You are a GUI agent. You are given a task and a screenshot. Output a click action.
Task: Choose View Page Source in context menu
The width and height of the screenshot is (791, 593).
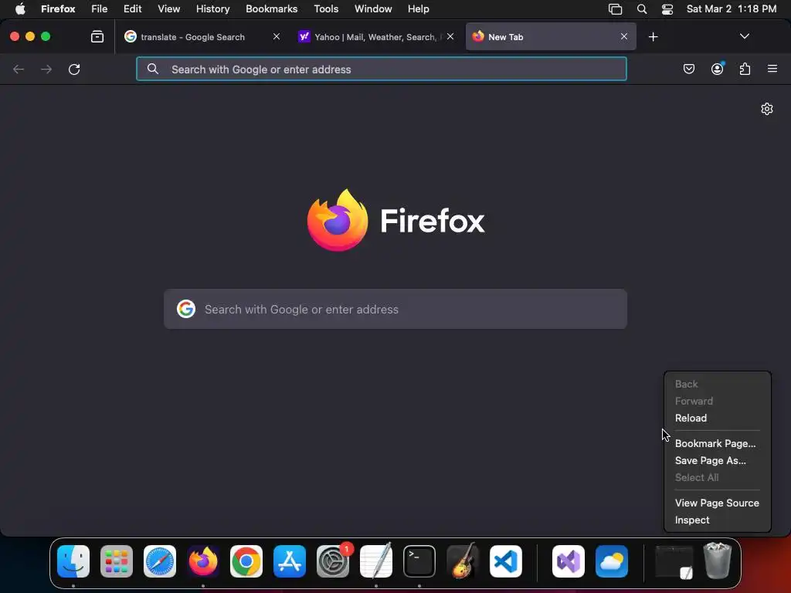click(x=717, y=503)
